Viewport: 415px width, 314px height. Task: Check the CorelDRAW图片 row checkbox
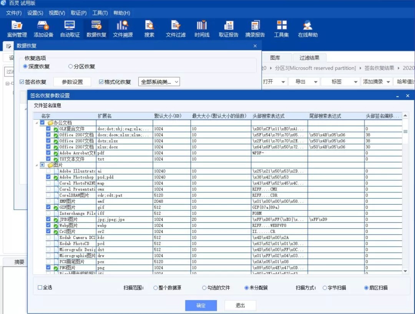coord(48,195)
